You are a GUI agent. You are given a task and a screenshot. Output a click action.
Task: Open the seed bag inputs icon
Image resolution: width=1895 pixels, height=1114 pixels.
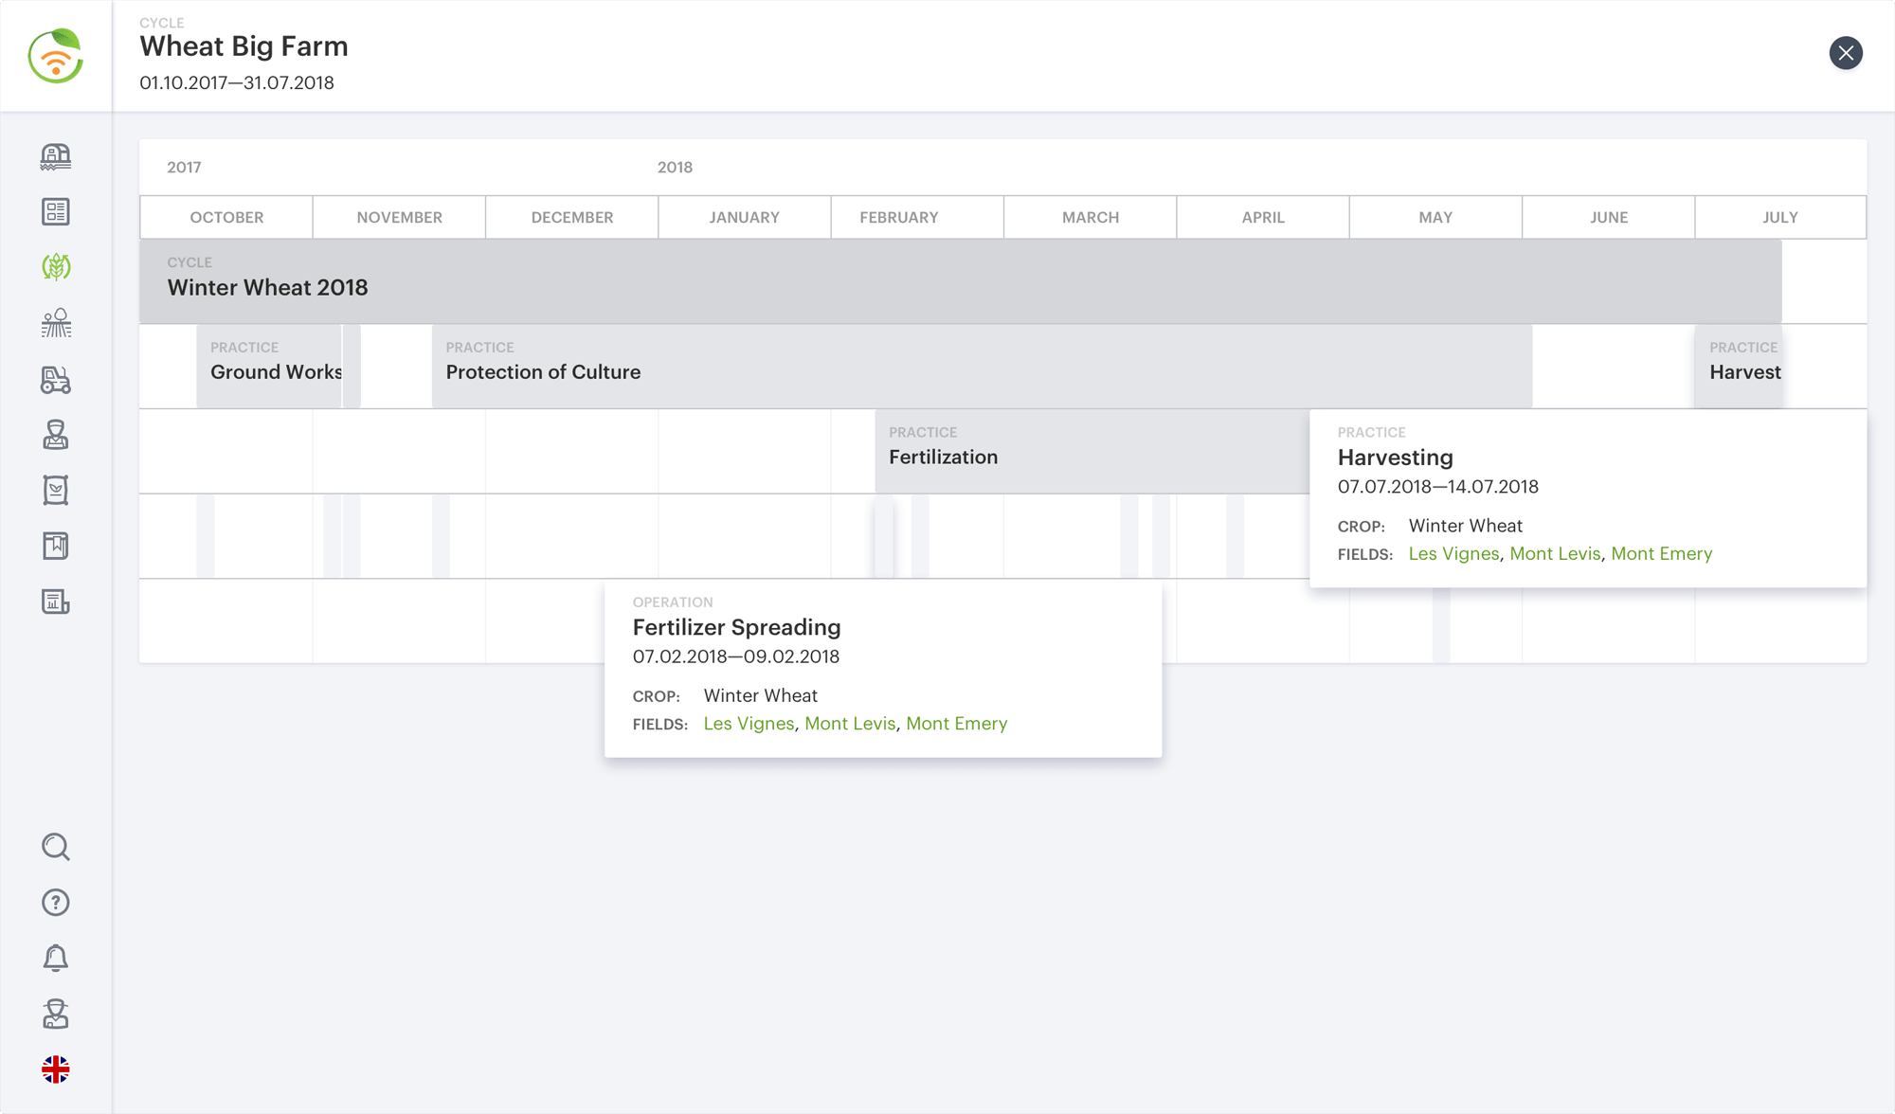pos(56,490)
